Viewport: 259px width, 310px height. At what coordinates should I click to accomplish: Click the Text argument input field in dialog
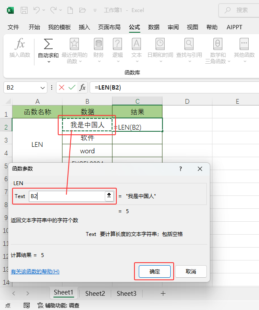click(x=67, y=196)
